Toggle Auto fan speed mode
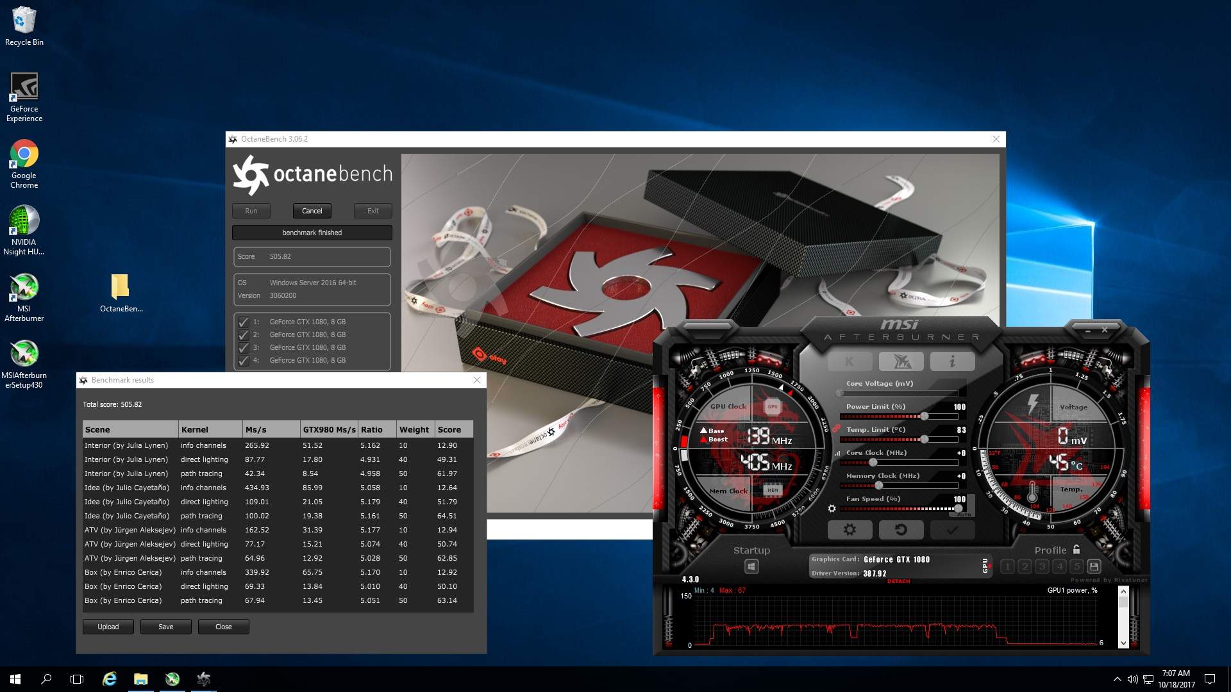Viewport: 1231px width, 692px height. point(962,513)
